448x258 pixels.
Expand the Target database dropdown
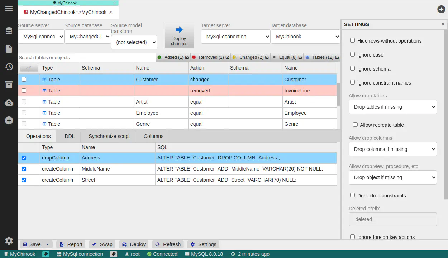[x=305, y=37]
